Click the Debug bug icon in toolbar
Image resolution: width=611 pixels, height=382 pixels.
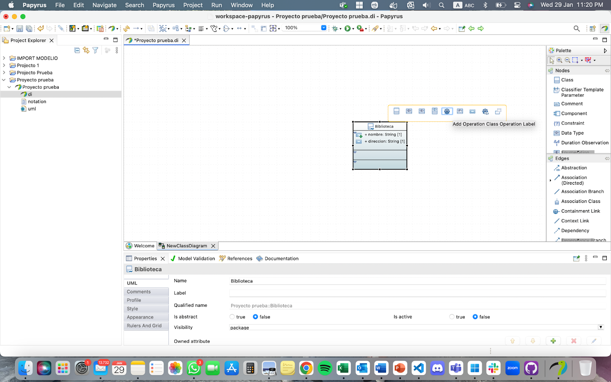(x=335, y=29)
